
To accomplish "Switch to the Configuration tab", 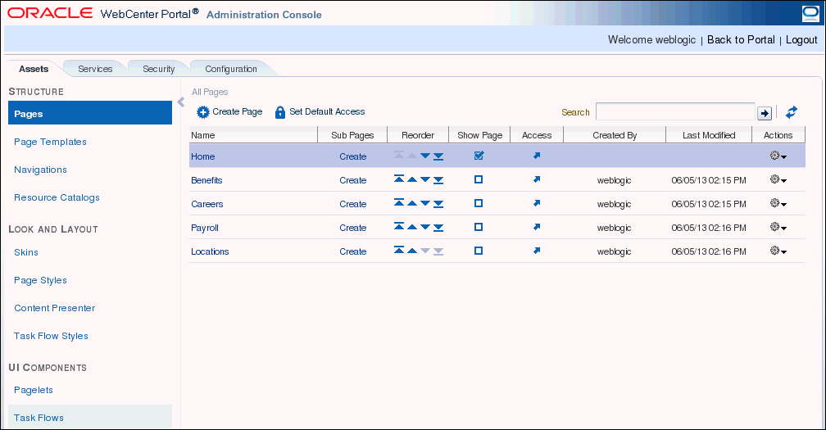I will (231, 69).
